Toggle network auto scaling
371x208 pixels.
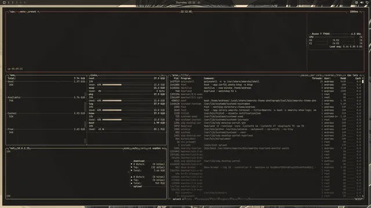pyautogui.click(x=134, y=148)
